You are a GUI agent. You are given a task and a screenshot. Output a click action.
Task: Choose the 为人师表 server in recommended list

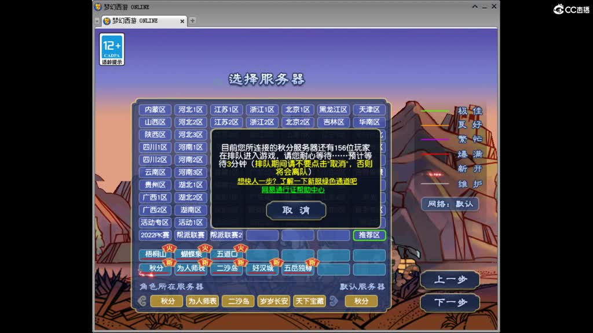(x=191, y=268)
